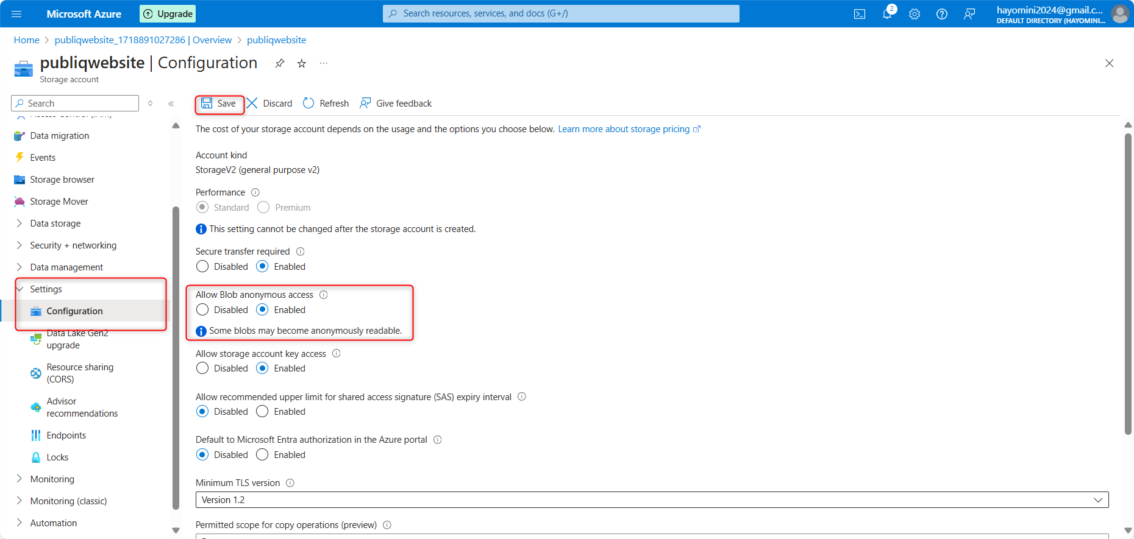Image resolution: width=1134 pixels, height=539 pixels.
Task: Click the Secure transfer required info icon
Action: click(301, 252)
